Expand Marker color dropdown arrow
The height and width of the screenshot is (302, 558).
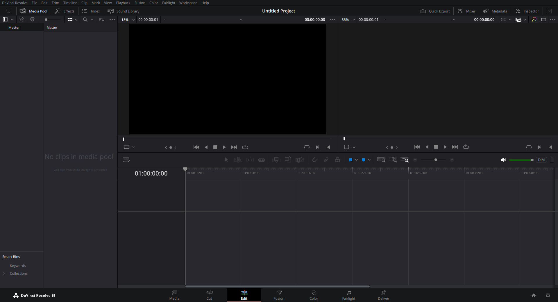(x=369, y=160)
